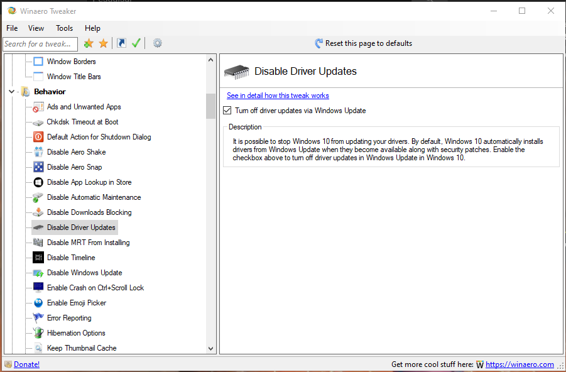Select Disable Windows Update tree item
The width and height of the screenshot is (566, 372).
pyautogui.click(x=84, y=273)
